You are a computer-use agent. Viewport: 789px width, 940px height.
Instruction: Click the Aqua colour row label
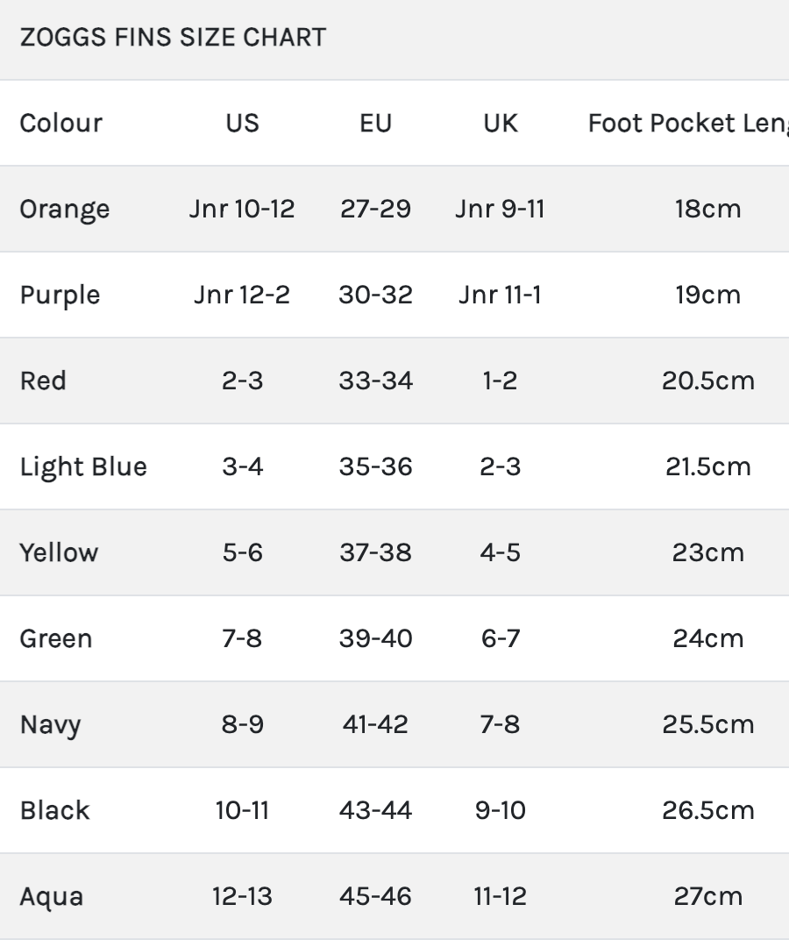click(x=52, y=896)
